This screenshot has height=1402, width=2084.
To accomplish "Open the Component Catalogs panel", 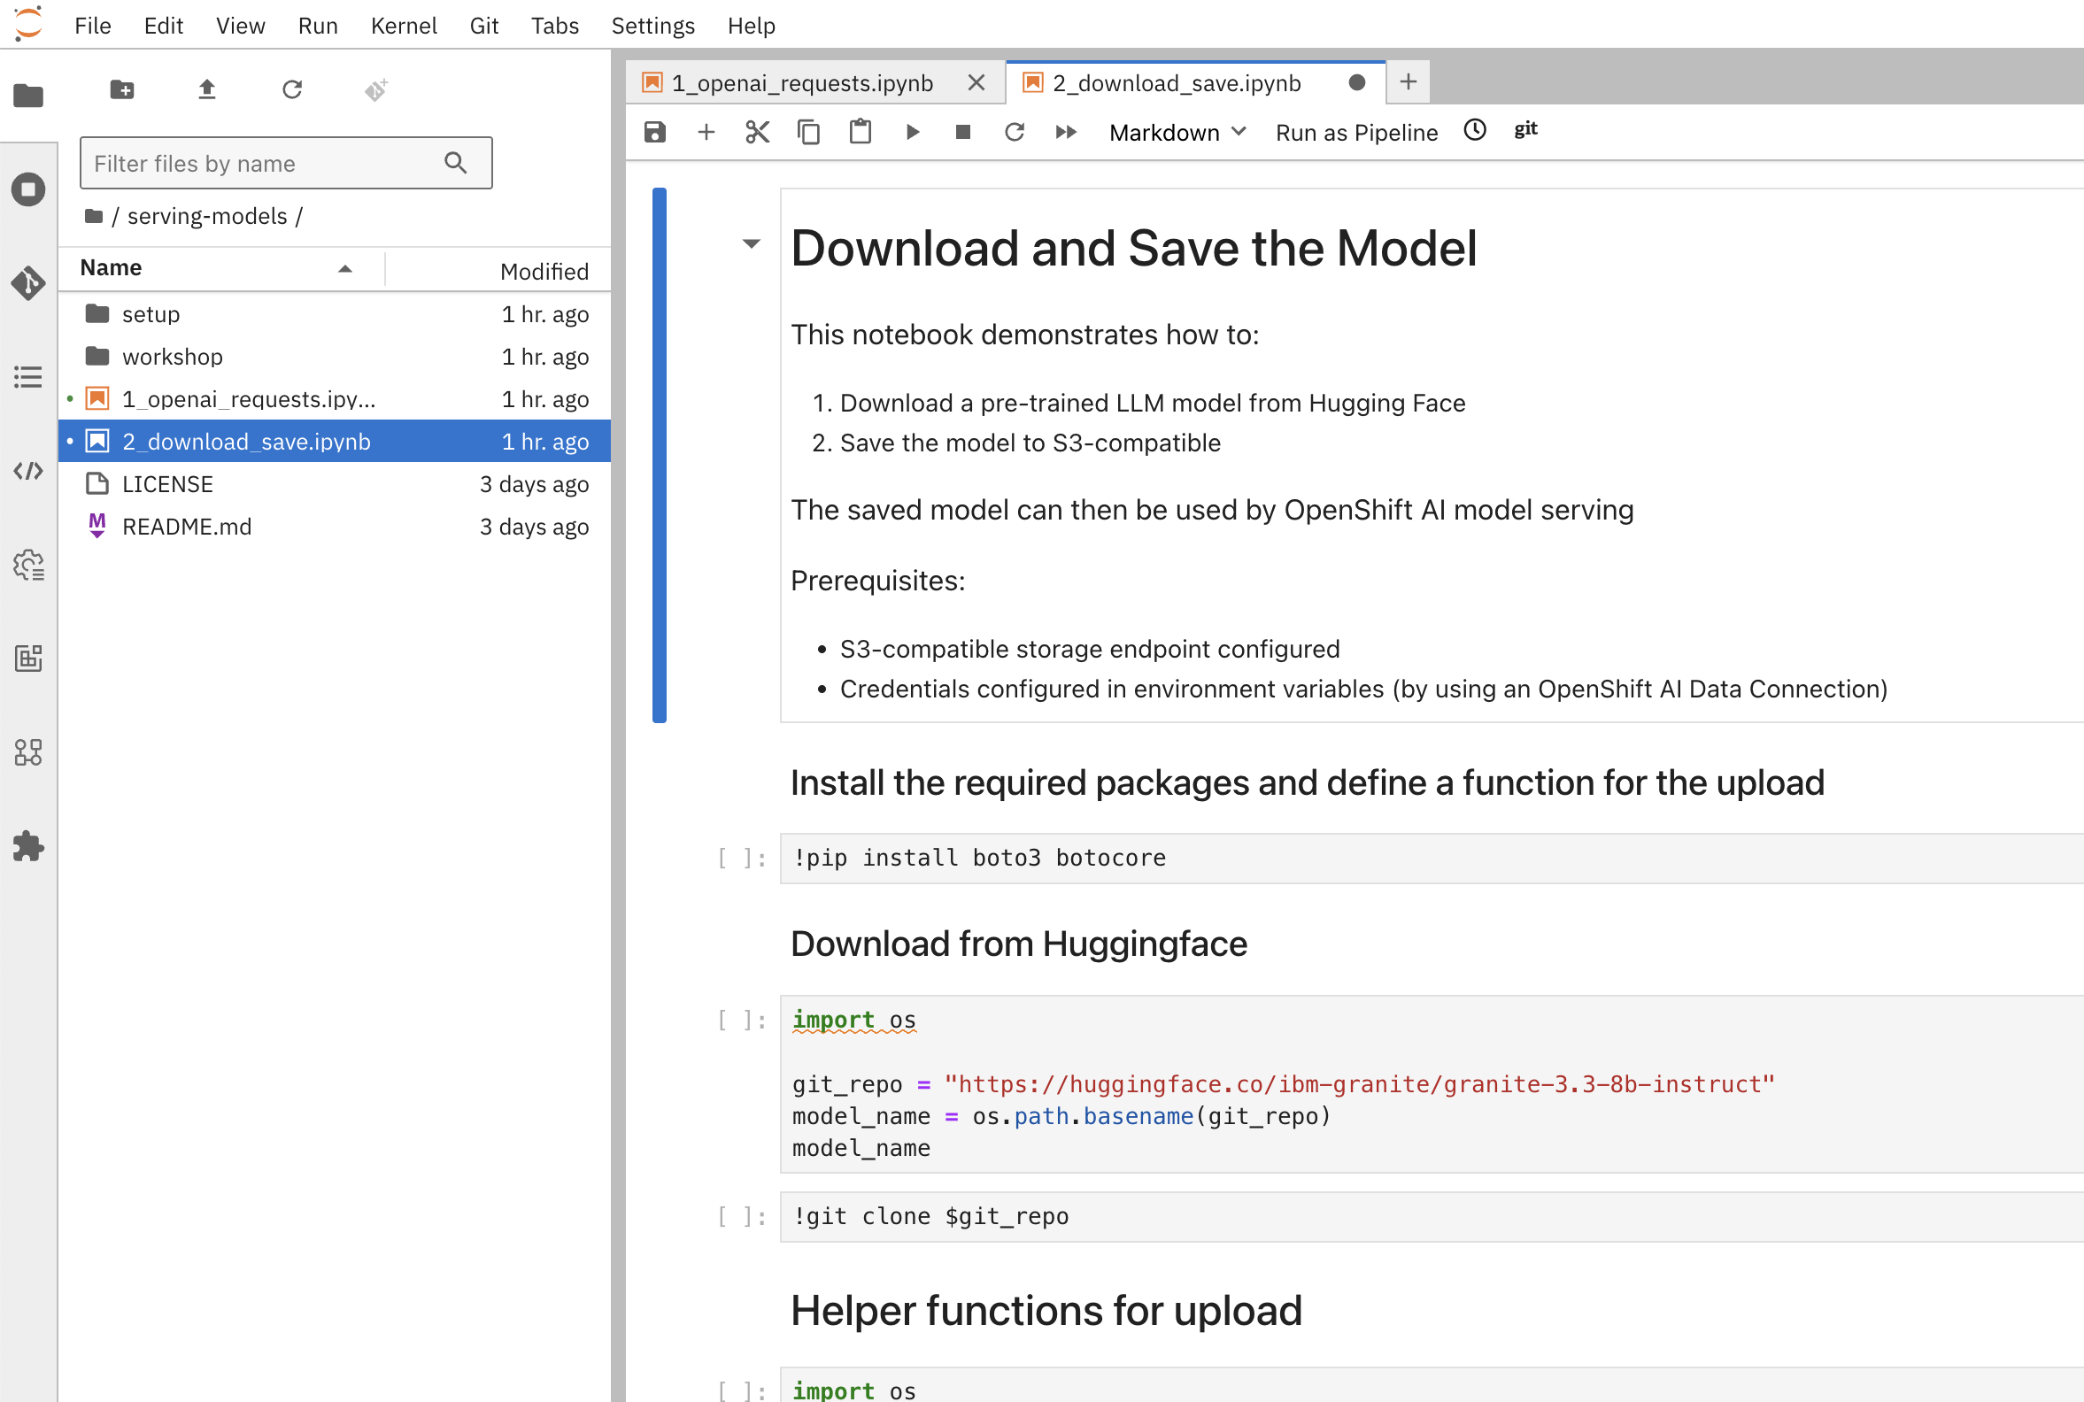I will (28, 753).
